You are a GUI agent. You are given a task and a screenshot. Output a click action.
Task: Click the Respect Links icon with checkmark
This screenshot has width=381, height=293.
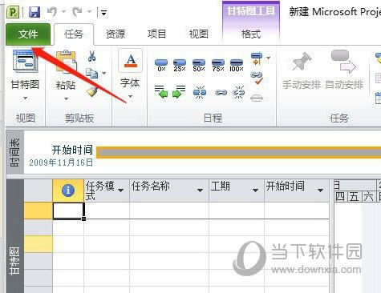pos(257,78)
